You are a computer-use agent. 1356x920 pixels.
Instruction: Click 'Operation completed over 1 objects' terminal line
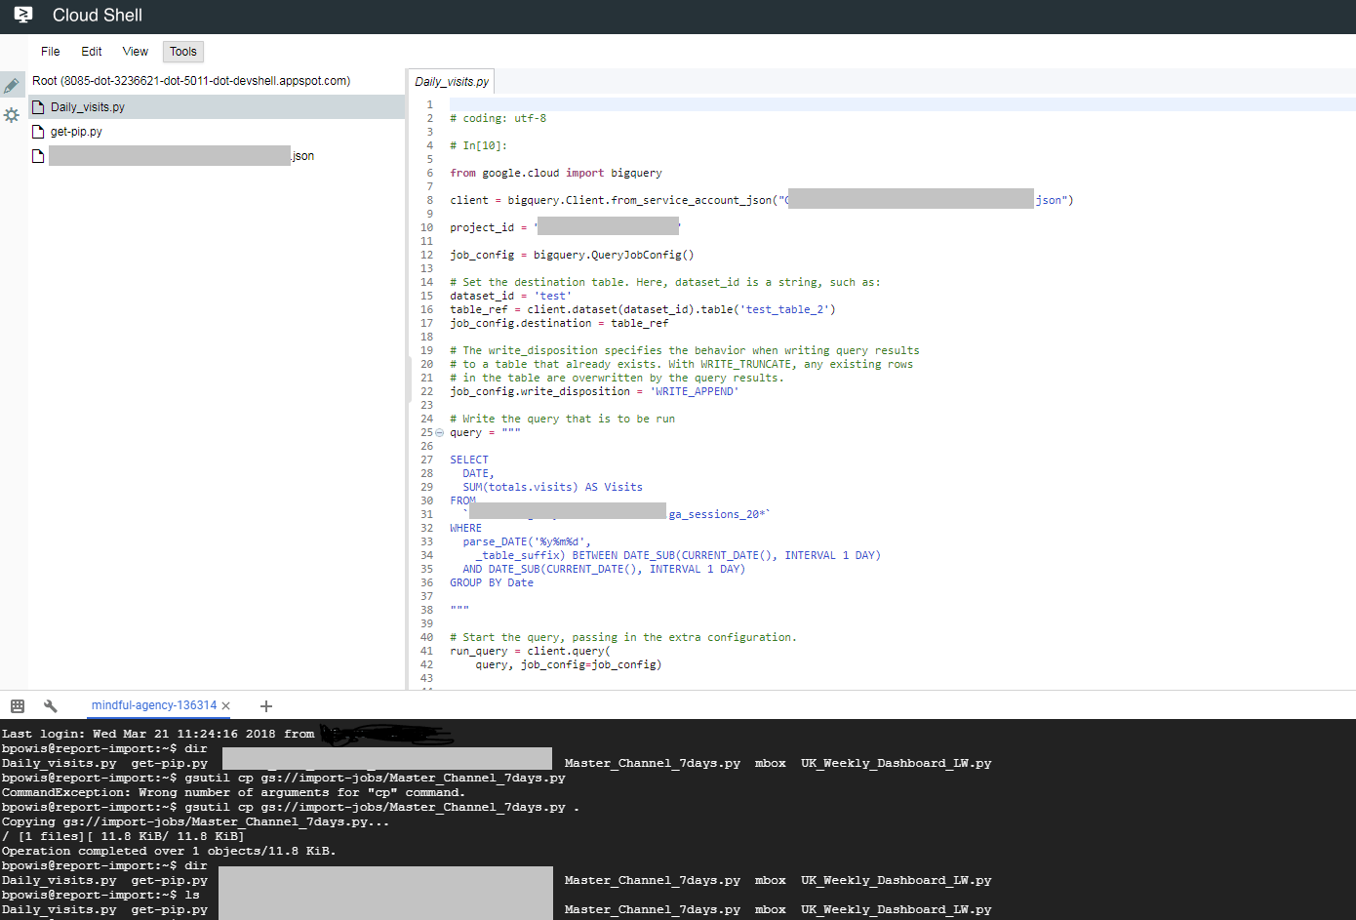(x=169, y=851)
